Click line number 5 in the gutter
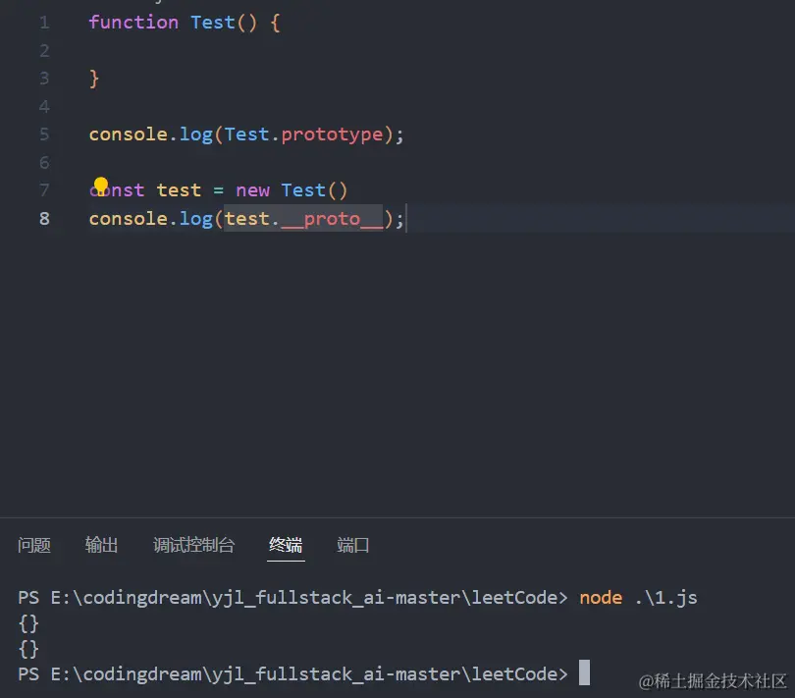Image resolution: width=795 pixels, height=698 pixels. [x=44, y=134]
